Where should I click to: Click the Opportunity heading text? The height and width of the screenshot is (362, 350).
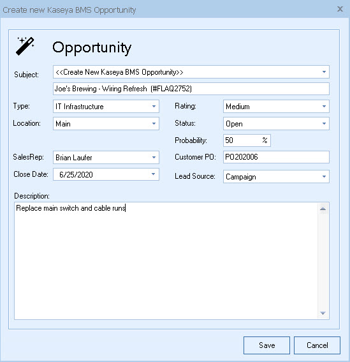[92, 48]
